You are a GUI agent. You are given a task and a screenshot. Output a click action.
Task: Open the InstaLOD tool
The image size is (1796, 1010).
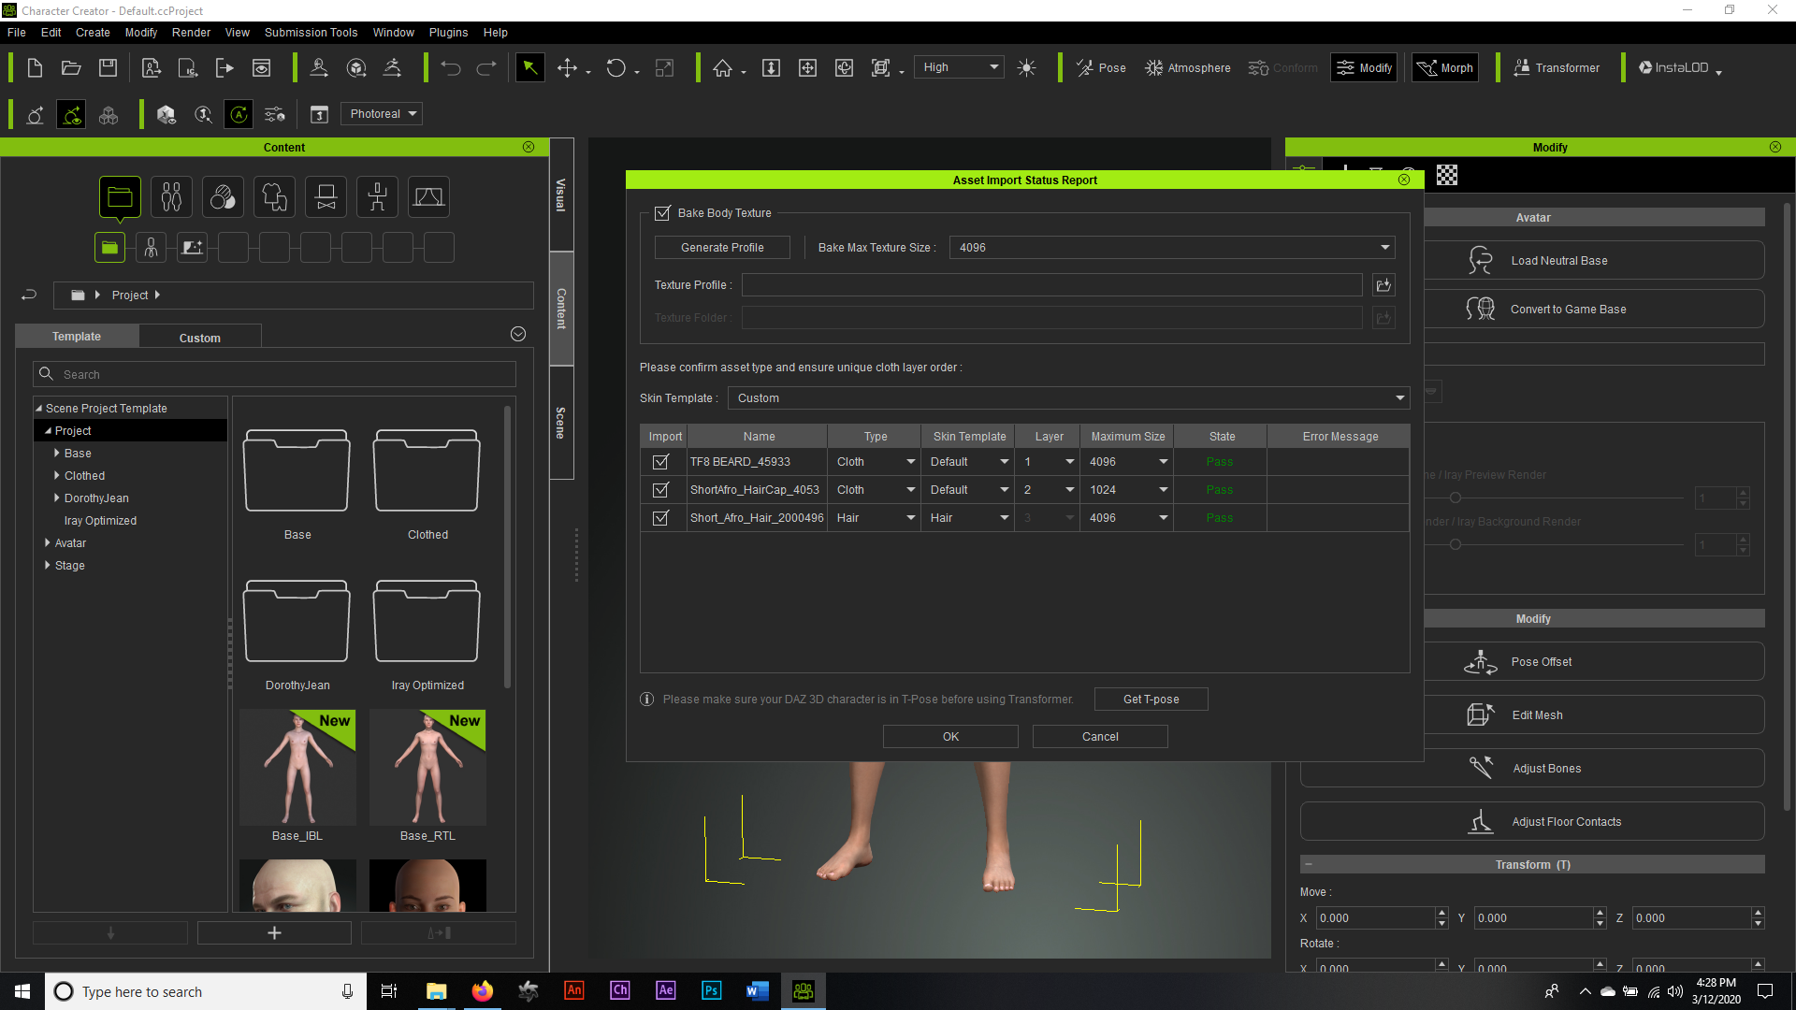point(1680,67)
